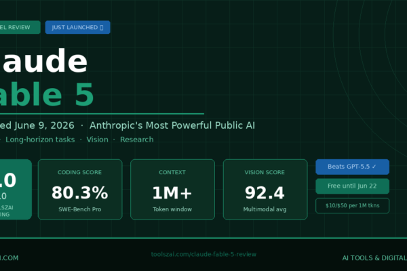Click the 'Research' tag text

point(137,140)
